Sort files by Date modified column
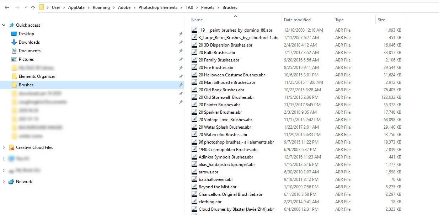The height and width of the screenshot is (215, 439). (x=297, y=20)
